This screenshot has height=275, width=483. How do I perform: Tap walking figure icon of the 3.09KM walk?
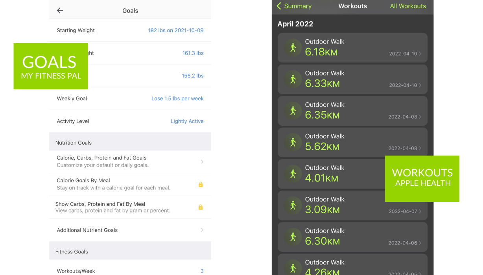293,205
